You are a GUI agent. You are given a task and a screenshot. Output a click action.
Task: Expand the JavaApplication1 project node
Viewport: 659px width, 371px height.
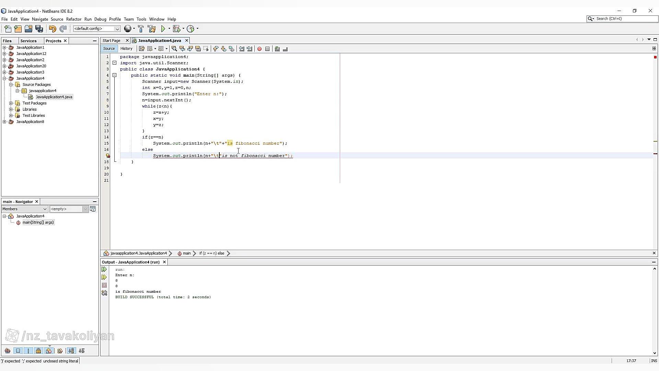tap(4, 47)
